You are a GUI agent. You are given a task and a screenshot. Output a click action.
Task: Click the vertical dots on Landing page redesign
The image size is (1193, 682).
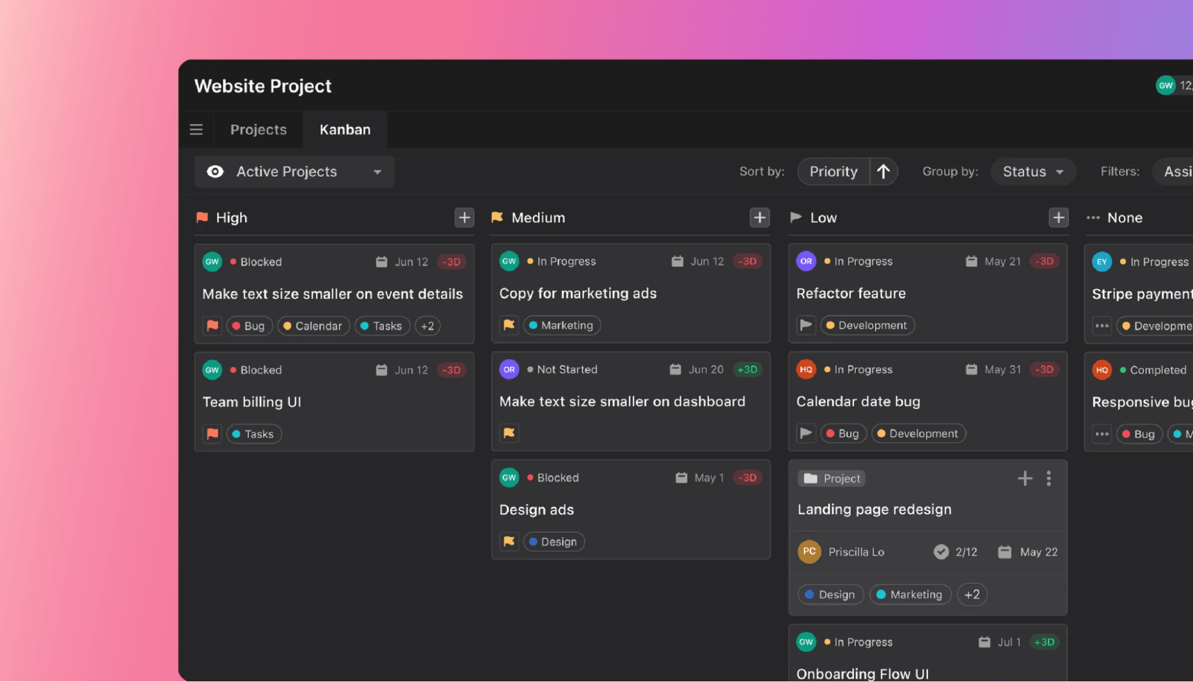point(1049,479)
